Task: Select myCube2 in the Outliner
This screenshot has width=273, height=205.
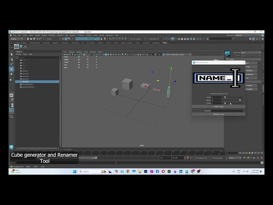Action: (26, 76)
